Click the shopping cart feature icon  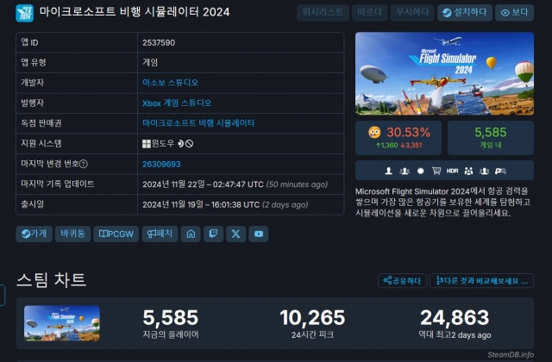coord(436,171)
